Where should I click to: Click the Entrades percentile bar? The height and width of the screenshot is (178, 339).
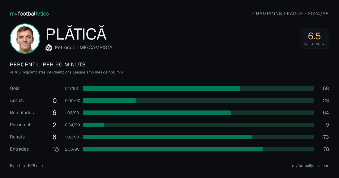point(198,149)
